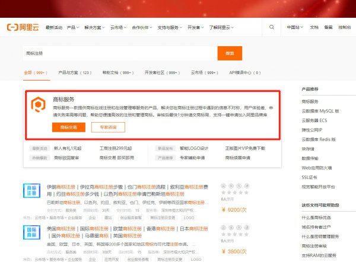Open 视觉智能开放平台 in 产品推荐
This screenshot has height=262, width=356.
point(318,187)
